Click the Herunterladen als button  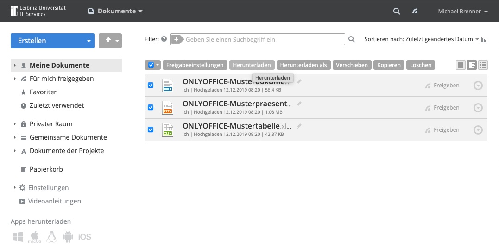[303, 65]
